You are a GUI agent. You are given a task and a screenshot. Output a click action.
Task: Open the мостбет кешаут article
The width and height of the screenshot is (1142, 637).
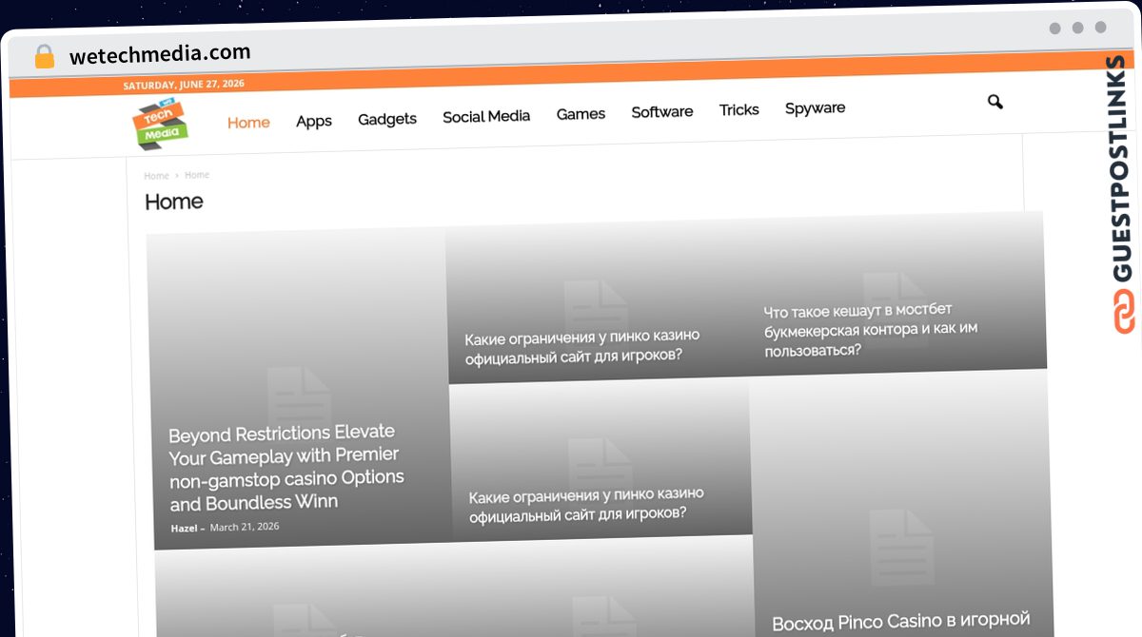click(871, 330)
